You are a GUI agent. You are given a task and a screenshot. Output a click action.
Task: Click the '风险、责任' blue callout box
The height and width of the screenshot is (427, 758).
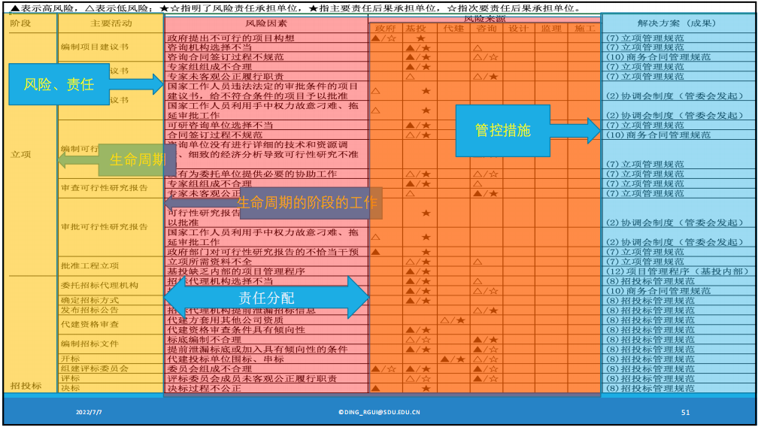[x=59, y=84]
